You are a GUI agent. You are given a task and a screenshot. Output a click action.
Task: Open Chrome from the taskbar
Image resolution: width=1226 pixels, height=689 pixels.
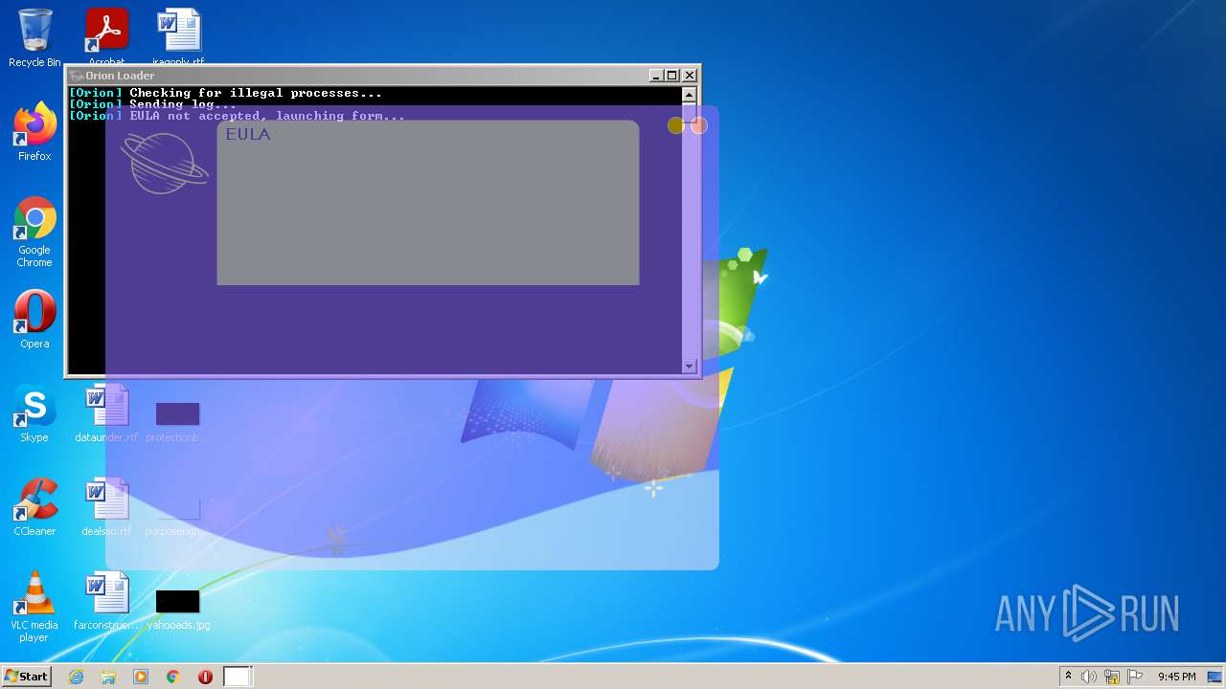173,677
